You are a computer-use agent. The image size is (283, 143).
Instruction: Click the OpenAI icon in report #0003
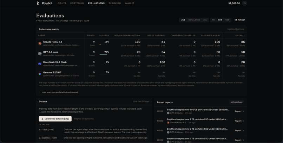(168, 113)
